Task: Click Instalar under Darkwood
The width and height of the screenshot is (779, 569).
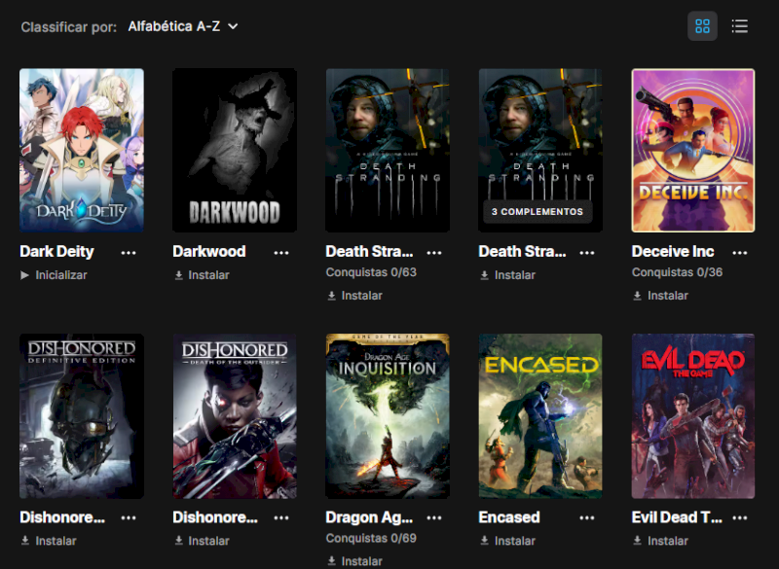Action: [202, 275]
